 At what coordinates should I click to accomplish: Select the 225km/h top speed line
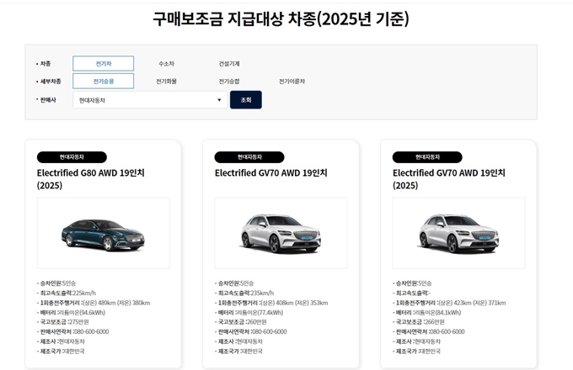66,293
